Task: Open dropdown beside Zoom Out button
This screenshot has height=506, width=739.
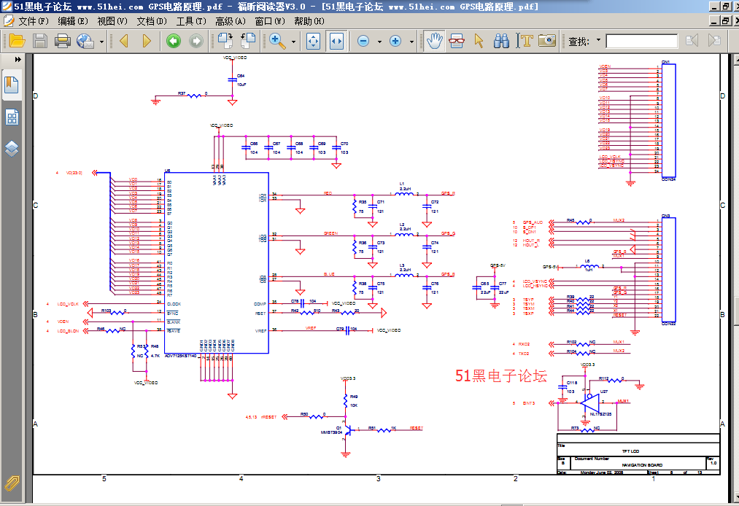Action: (x=379, y=42)
